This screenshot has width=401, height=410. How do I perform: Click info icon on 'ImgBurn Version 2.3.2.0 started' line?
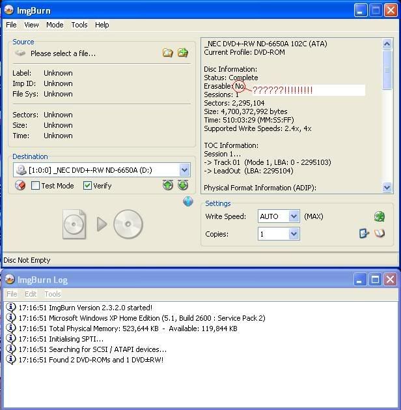click(x=10, y=307)
